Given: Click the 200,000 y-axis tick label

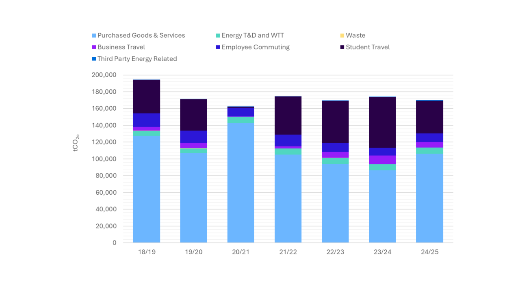Looking at the screenshot, I should (105, 75).
